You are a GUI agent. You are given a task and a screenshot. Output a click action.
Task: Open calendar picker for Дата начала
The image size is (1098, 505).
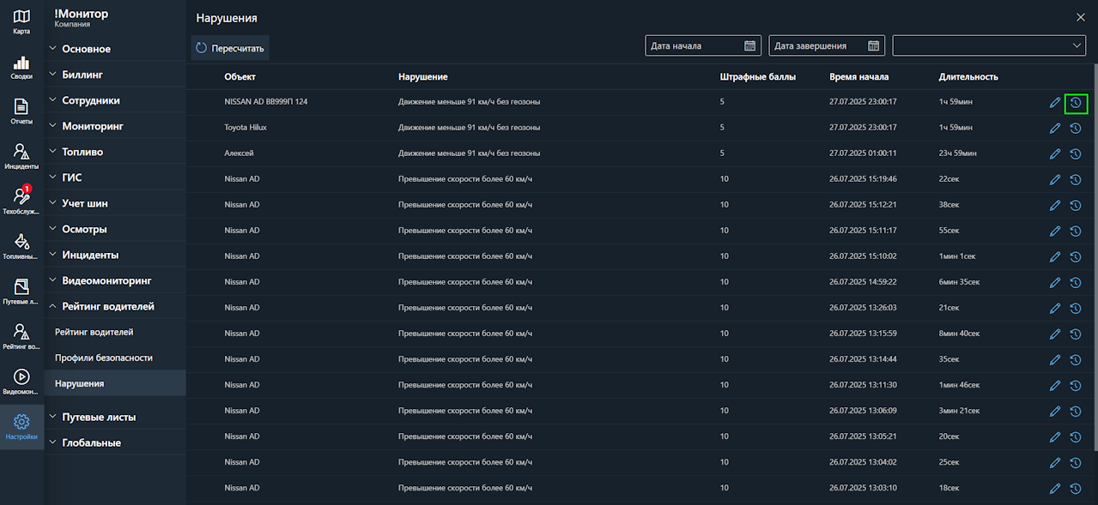click(x=749, y=46)
